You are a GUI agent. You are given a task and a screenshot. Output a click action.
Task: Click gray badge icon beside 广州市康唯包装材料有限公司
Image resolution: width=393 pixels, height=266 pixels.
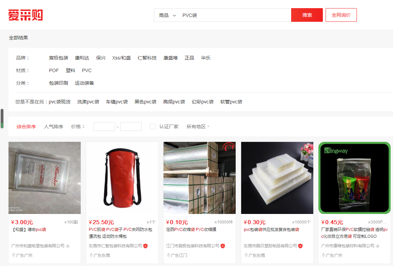point(378,246)
